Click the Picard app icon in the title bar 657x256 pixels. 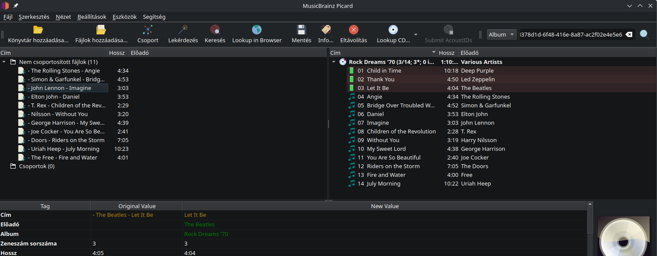pyautogui.click(x=5, y=6)
